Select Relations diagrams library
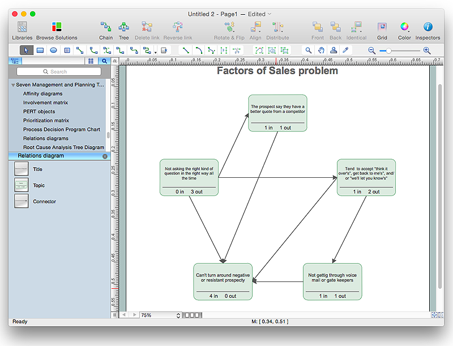Viewport: 453px width, 346px height. pyautogui.click(x=46, y=138)
